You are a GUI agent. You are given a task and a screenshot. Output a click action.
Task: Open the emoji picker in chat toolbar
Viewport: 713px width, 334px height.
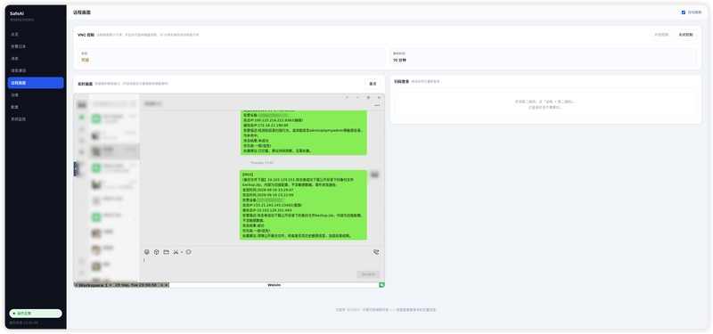click(x=147, y=252)
